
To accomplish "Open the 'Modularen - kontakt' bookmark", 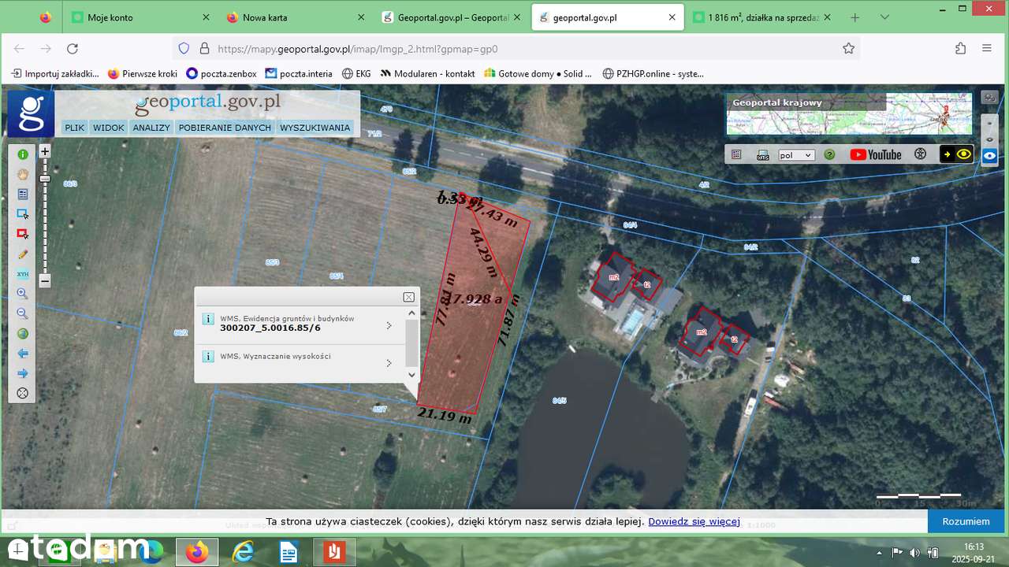I will [x=427, y=73].
